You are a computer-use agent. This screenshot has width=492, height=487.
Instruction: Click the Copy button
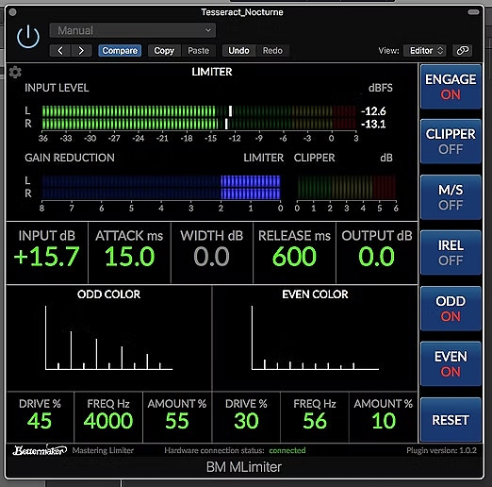(164, 51)
